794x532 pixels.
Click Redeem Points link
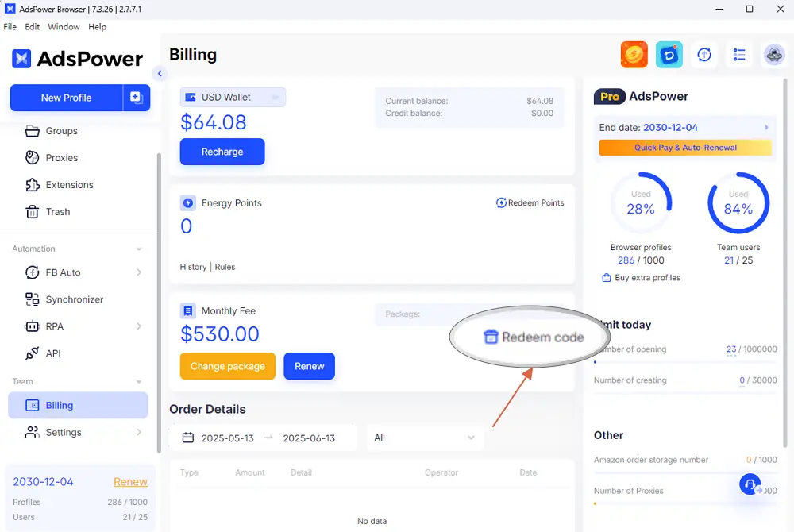(530, 202)
